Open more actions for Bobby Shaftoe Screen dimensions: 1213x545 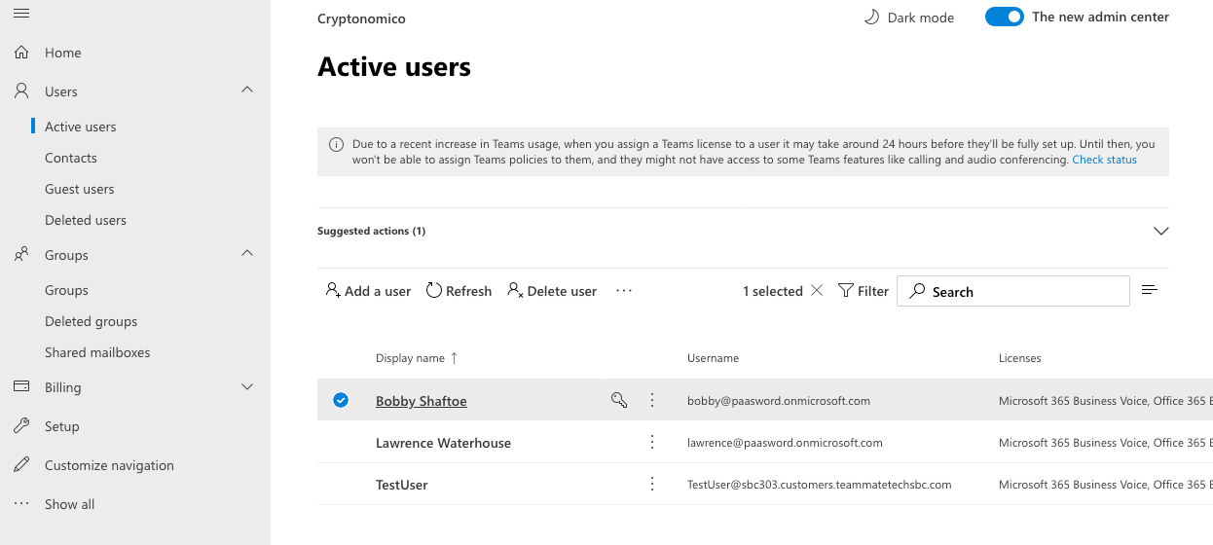(652, 400)
